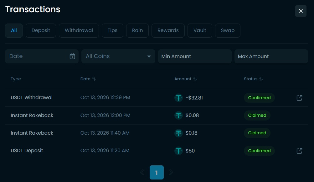Focus the Date filter field
314x182 pixels.
pos(42,56)
